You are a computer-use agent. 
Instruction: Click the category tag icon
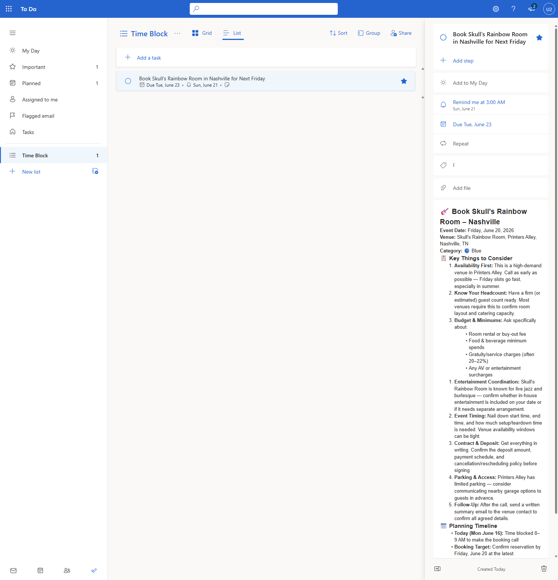pos(443,165)
